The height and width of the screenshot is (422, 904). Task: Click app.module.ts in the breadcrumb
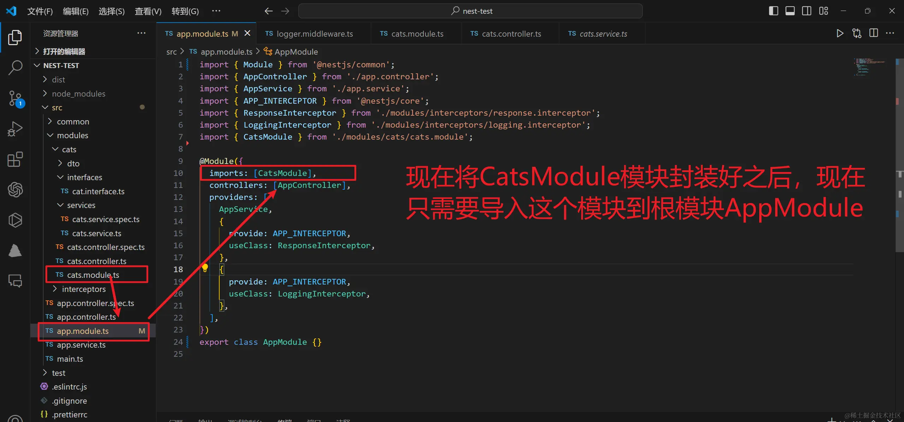(x=226, y=52)
